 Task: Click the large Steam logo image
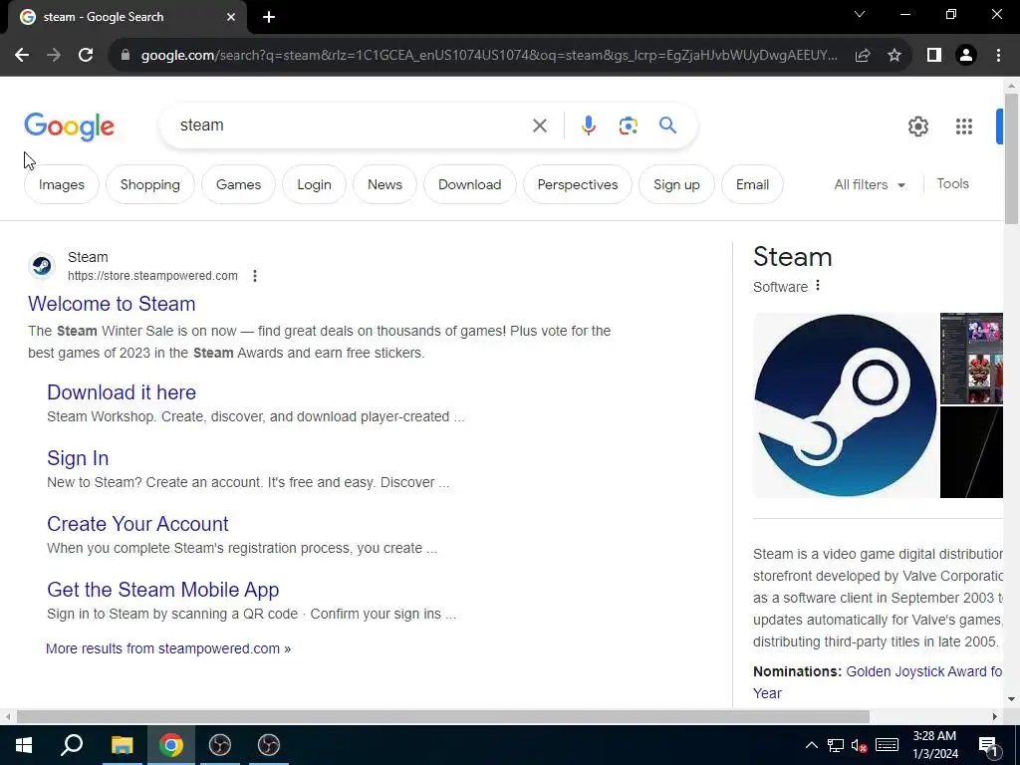point(845,405)
